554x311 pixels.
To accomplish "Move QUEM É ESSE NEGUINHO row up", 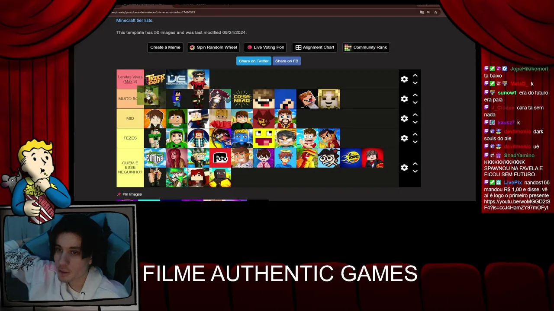I will click(x=415, y=164).
